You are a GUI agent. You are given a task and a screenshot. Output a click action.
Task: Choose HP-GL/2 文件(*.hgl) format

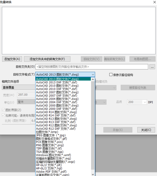(63, 168)
